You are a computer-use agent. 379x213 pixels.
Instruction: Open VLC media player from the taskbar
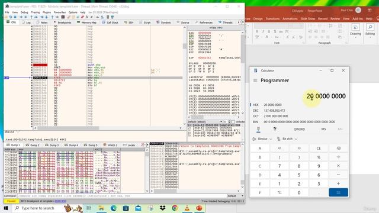click(x=187, y=208)
